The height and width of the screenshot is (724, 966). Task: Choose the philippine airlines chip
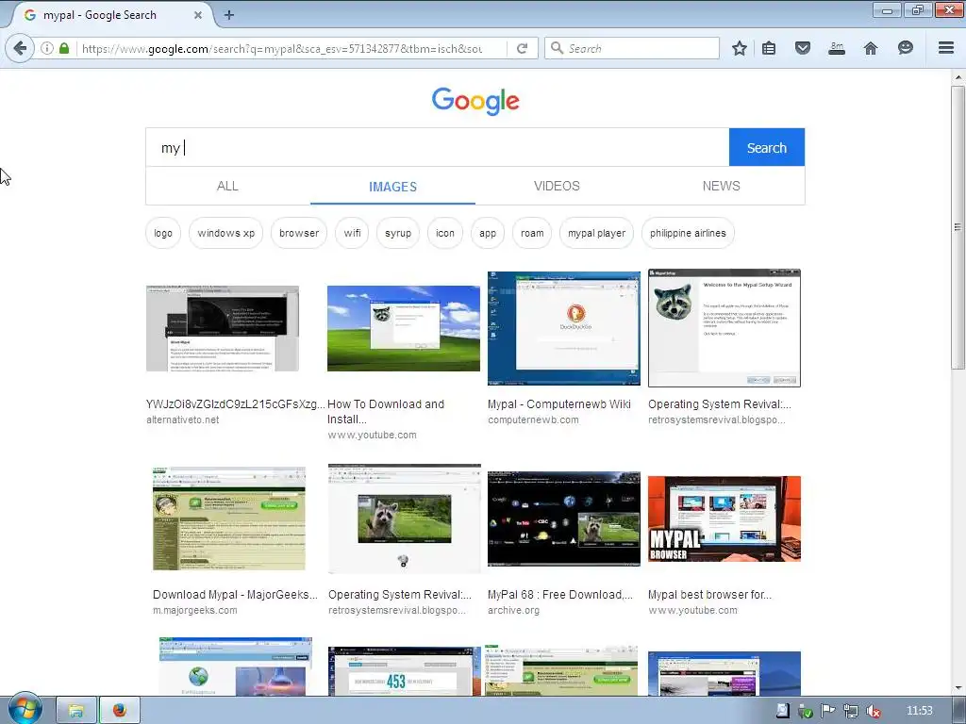(688, 233)
